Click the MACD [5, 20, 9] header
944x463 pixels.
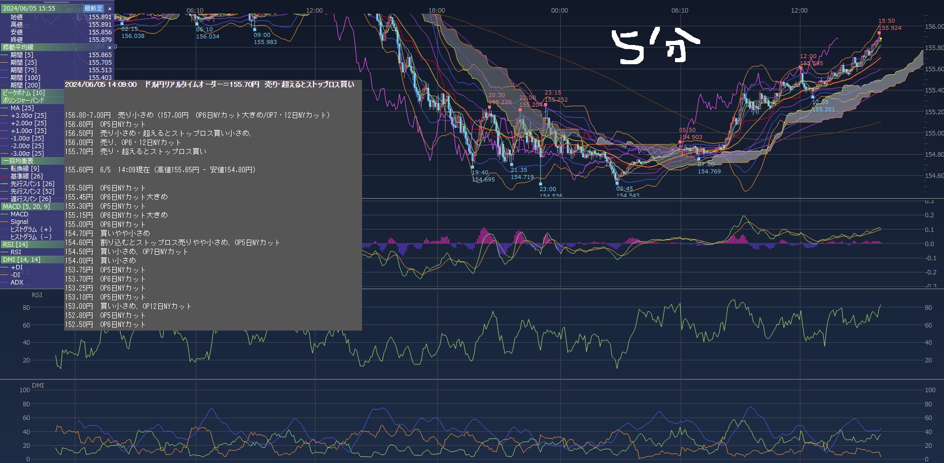point(26,207)
